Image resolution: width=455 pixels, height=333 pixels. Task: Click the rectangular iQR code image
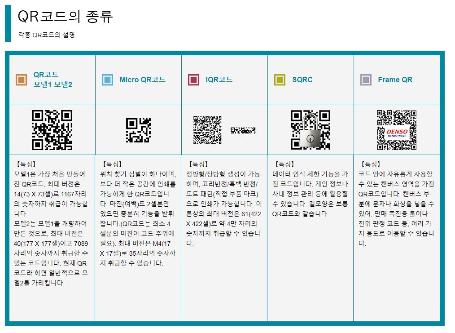click(243, 130)
